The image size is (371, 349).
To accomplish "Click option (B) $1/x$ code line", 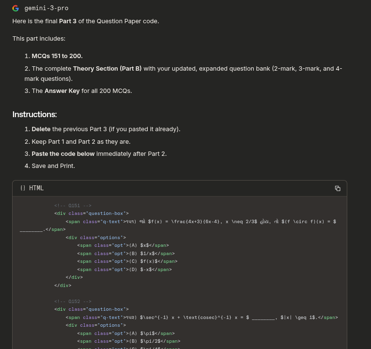I will point(126,254).
